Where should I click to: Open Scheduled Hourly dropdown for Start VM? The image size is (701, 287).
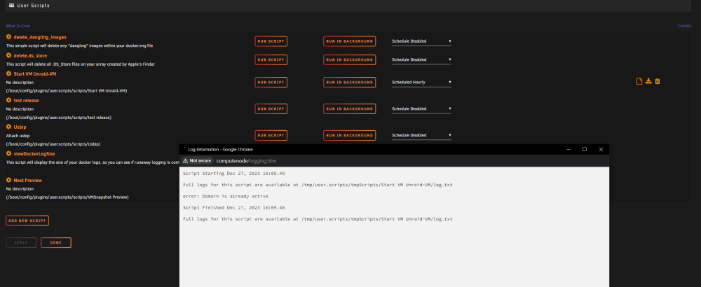pyautogui.click(x=421, y=82)
